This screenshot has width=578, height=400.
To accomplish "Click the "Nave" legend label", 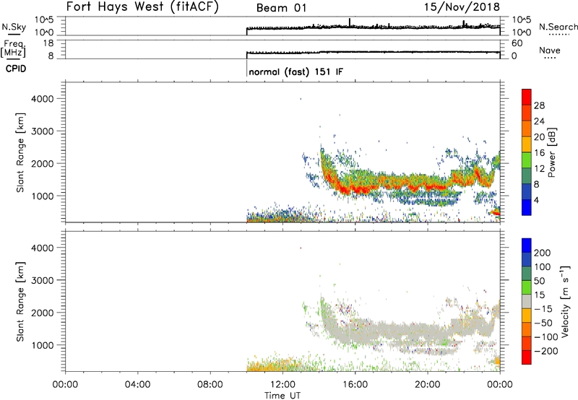I will point(549,51).
